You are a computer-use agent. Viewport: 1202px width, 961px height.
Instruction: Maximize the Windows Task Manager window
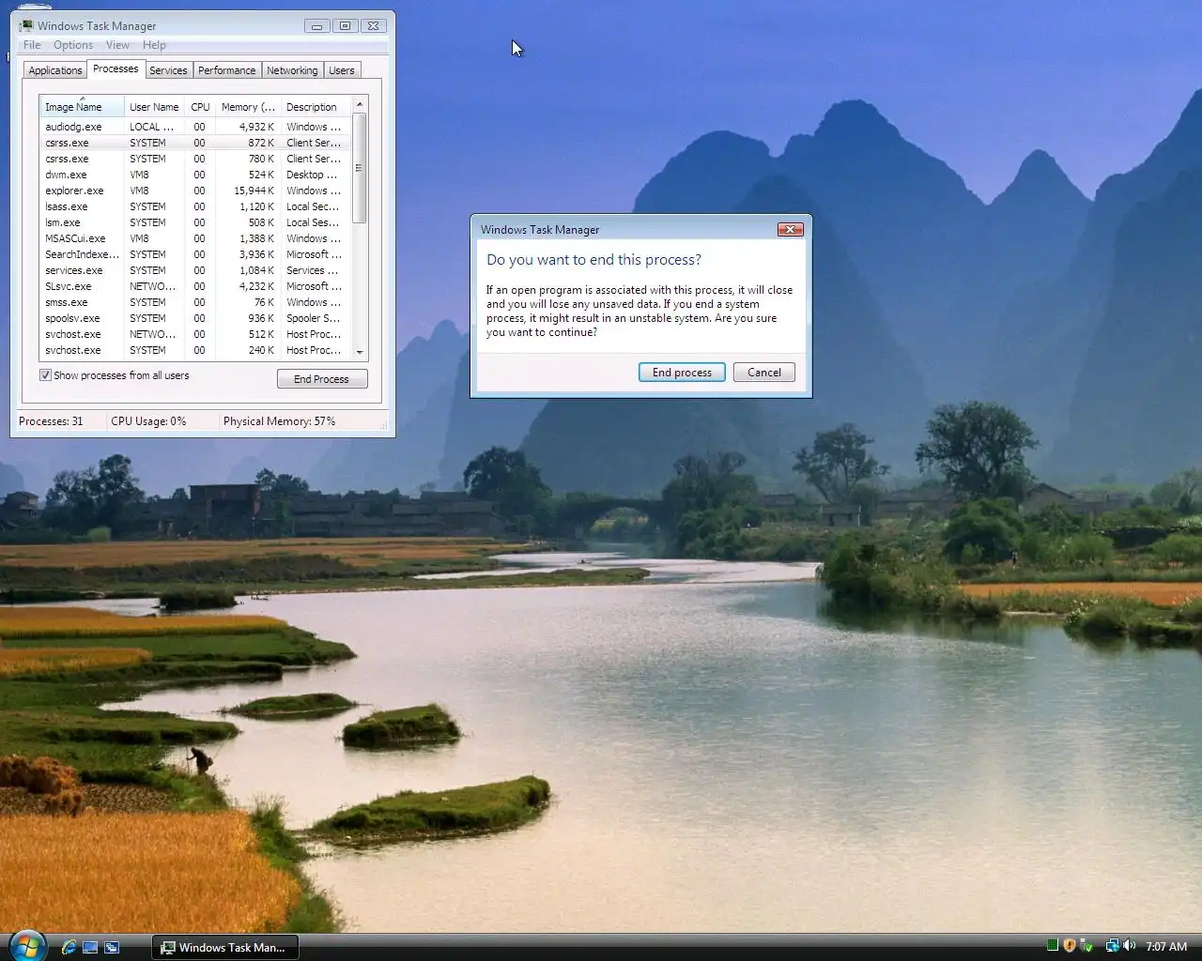pos(345,26)
